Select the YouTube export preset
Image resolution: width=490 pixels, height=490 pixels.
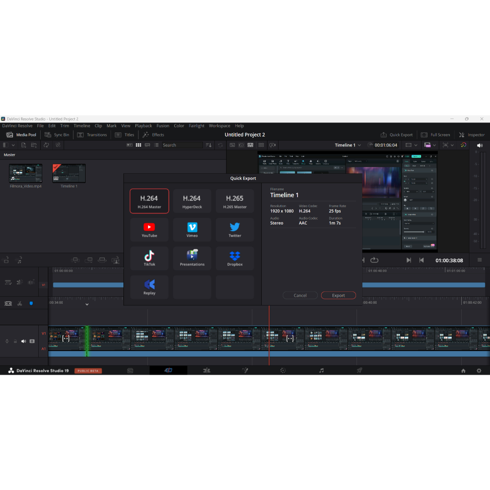pos(149,230)
